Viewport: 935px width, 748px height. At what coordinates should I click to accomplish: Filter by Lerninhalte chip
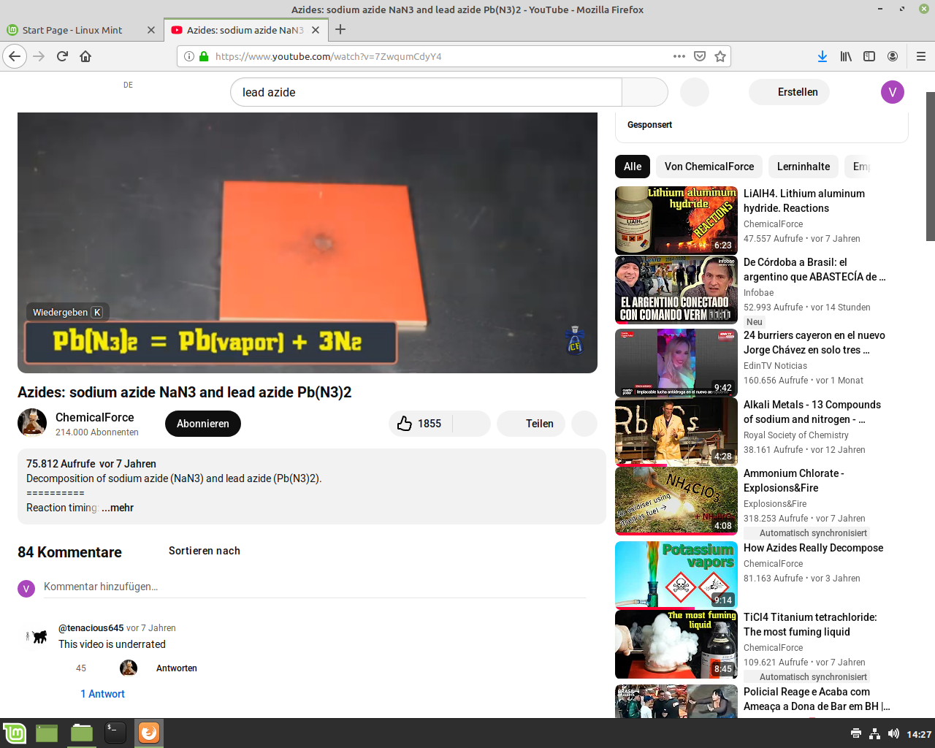coord(804,167)
